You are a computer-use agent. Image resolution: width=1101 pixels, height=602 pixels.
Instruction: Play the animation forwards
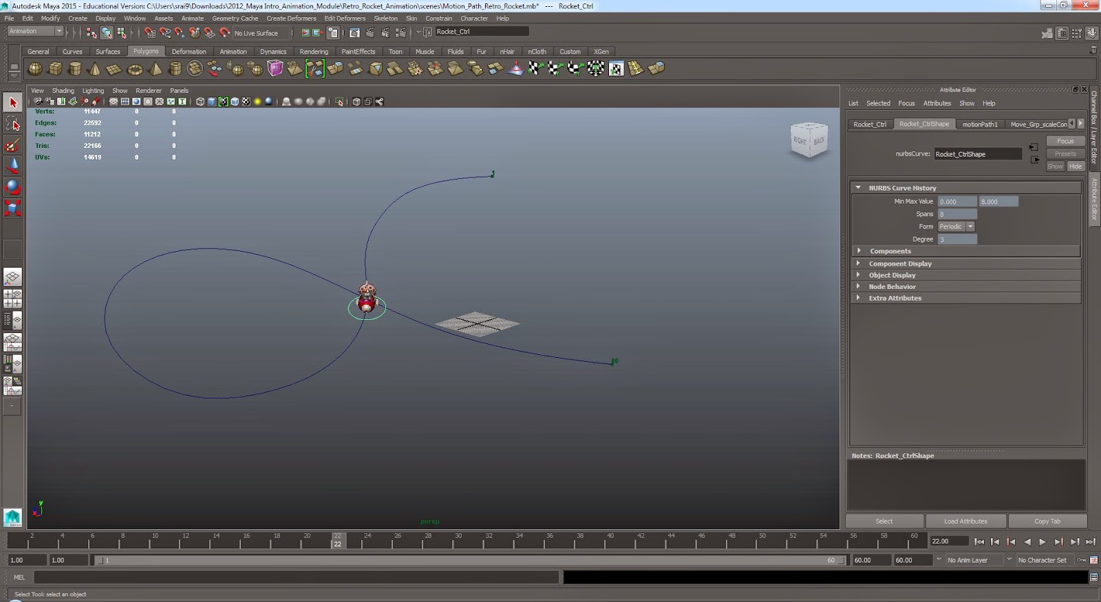click(1043, 542)
